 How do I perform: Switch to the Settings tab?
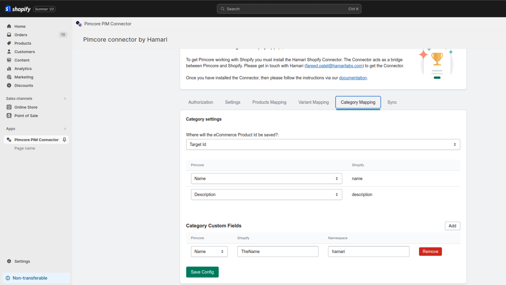tap(232, 102)
